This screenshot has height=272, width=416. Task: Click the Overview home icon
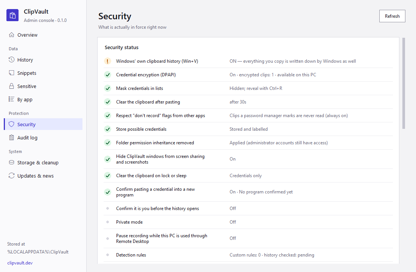tap(11, 35)
